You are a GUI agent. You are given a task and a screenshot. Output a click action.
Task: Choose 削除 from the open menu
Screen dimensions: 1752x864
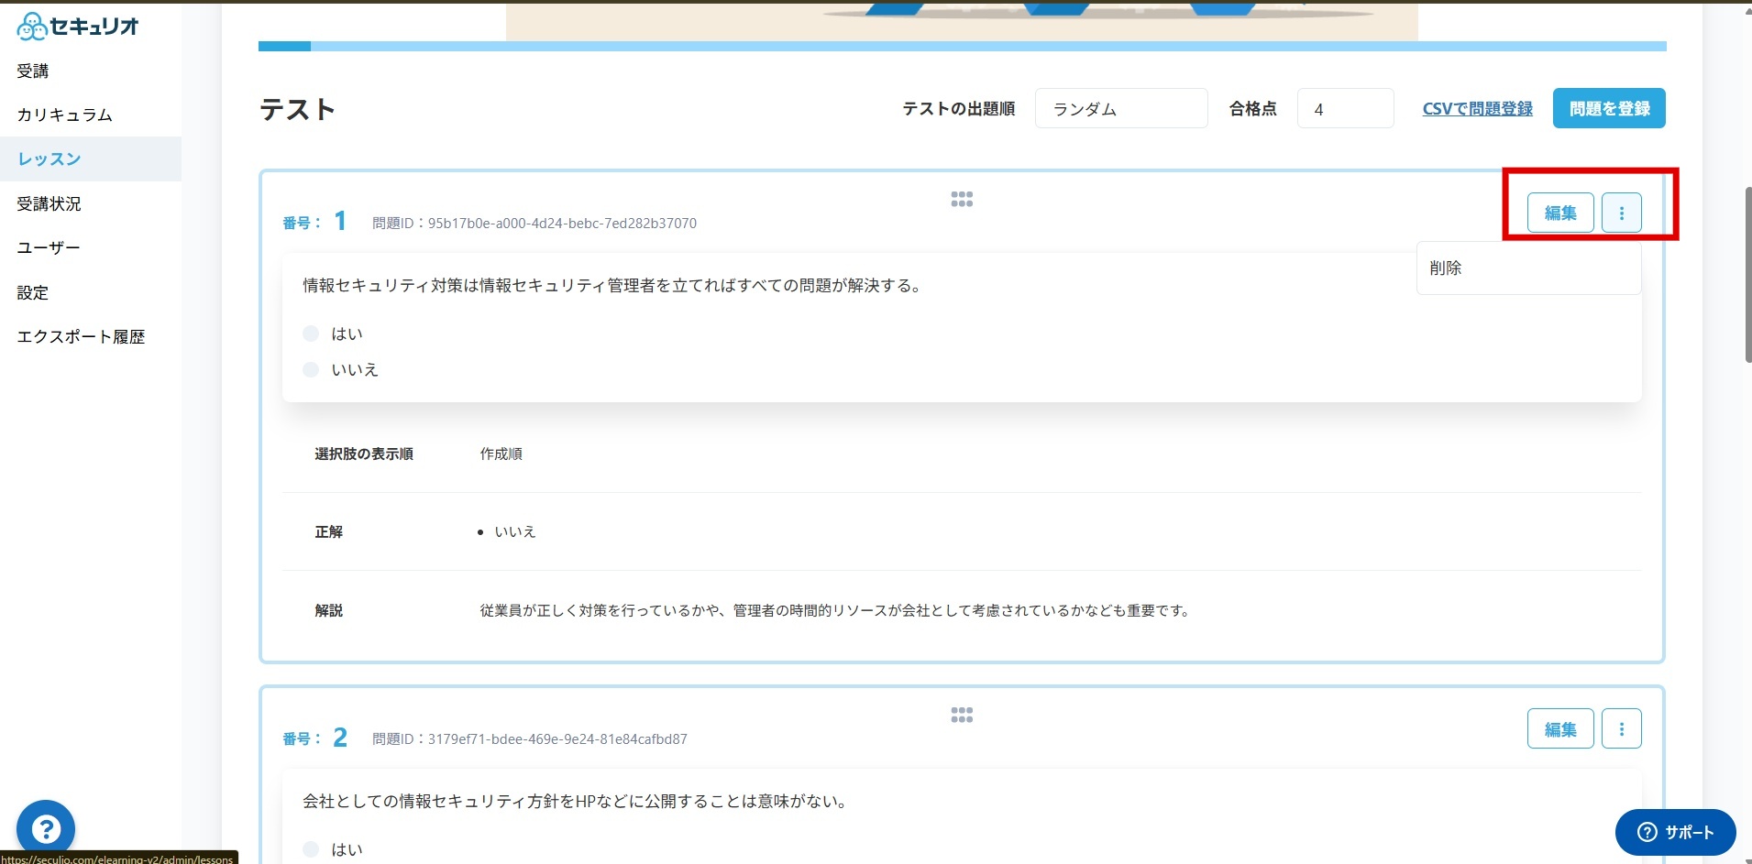(1528, 268)
